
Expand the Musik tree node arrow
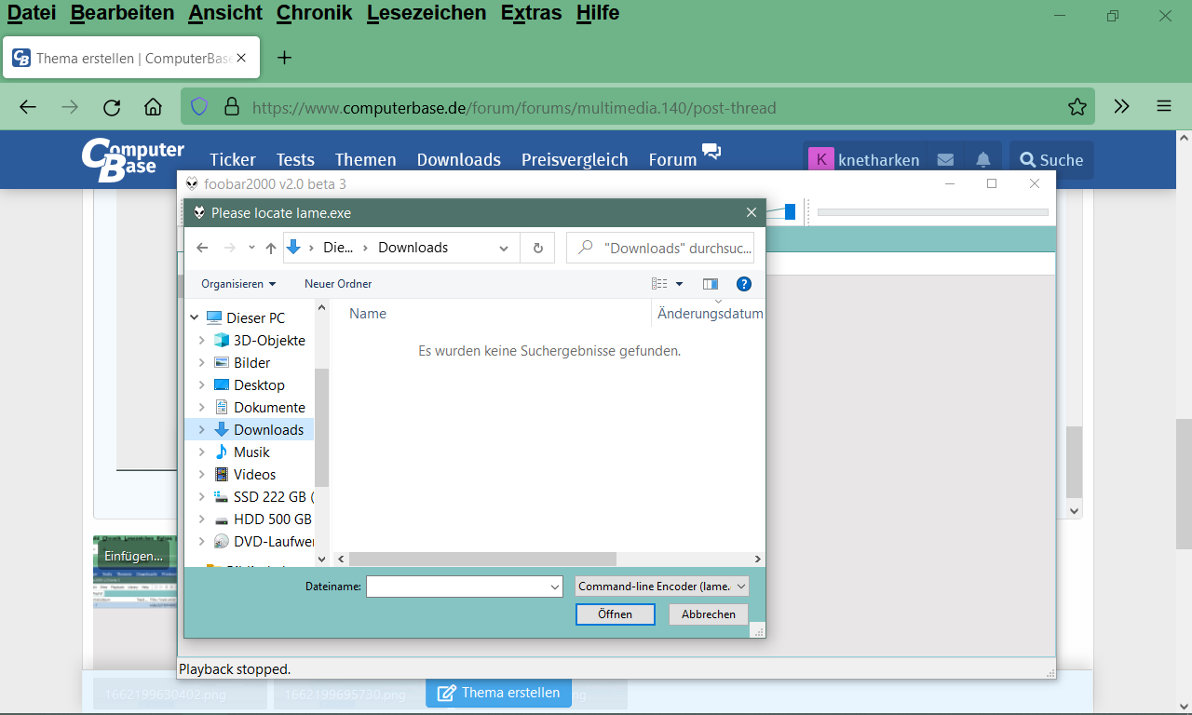tap(201, 452)
